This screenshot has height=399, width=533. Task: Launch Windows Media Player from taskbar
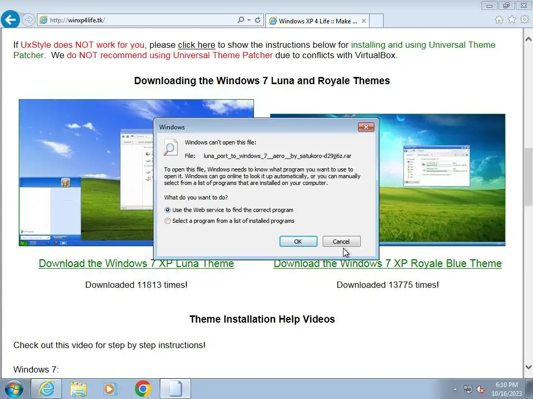(x=110, y=389)
